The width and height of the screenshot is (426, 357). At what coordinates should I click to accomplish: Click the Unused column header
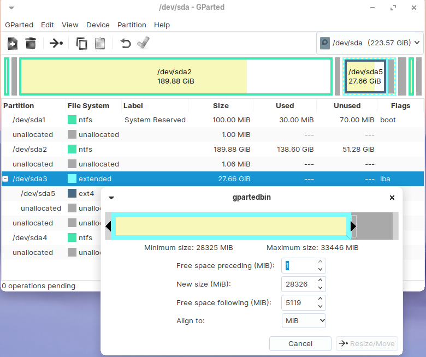[347, 105]
